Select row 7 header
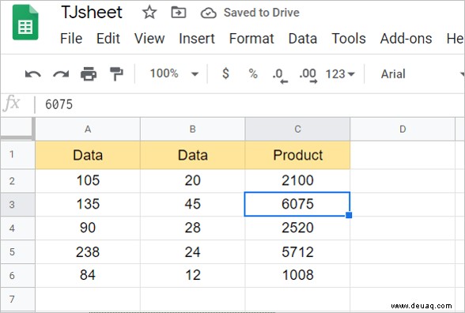This screenshot has height=313, width=465. [x=17, y=300]
